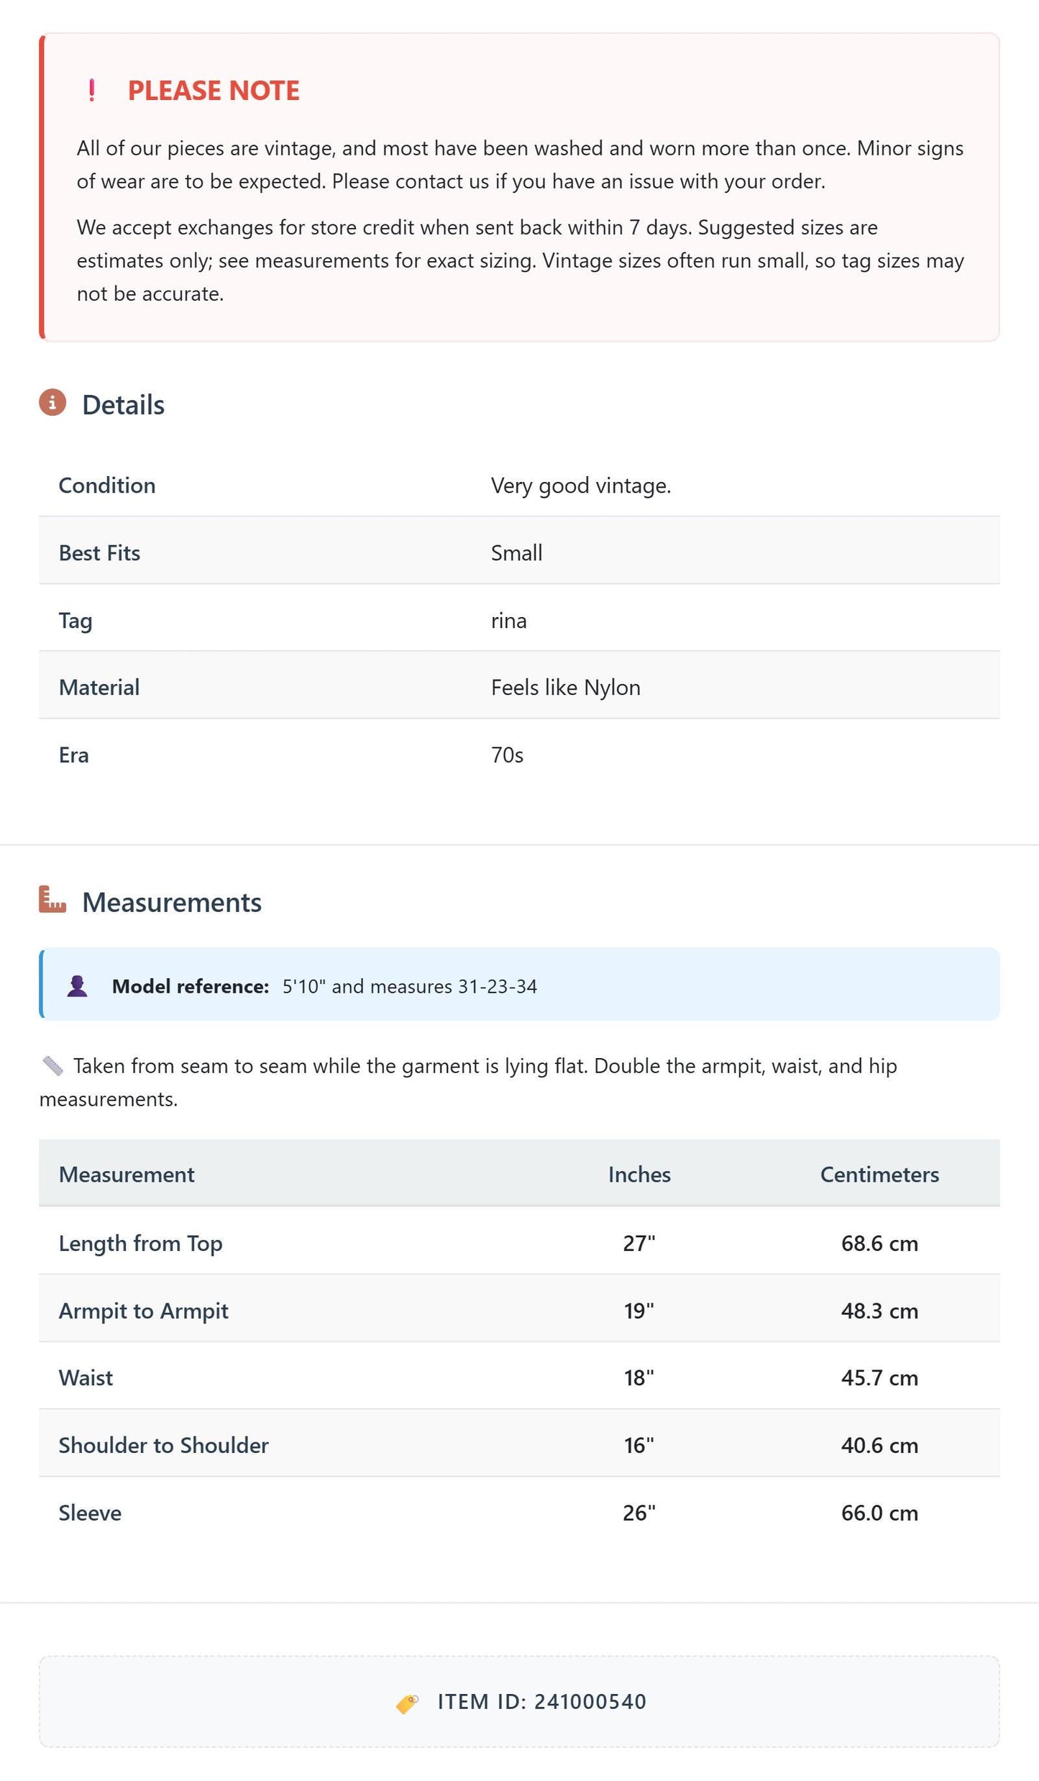Click the yellow price tag icon
1039x1781 pixels.
coord(407,1703)
